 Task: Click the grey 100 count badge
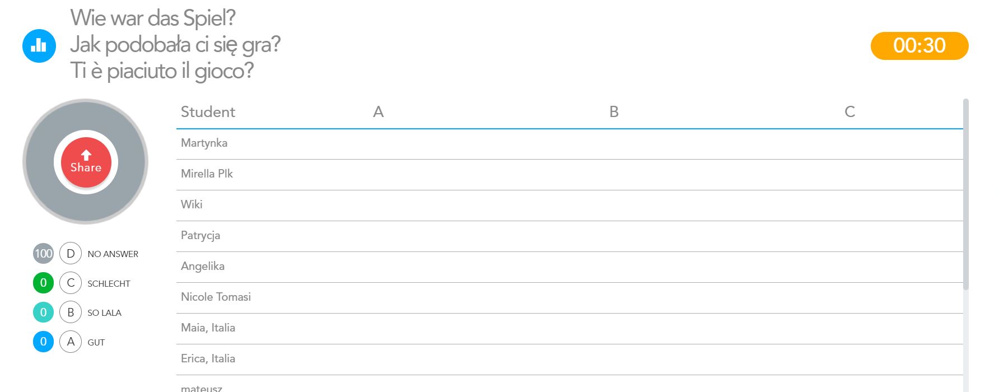pos(43,254)
